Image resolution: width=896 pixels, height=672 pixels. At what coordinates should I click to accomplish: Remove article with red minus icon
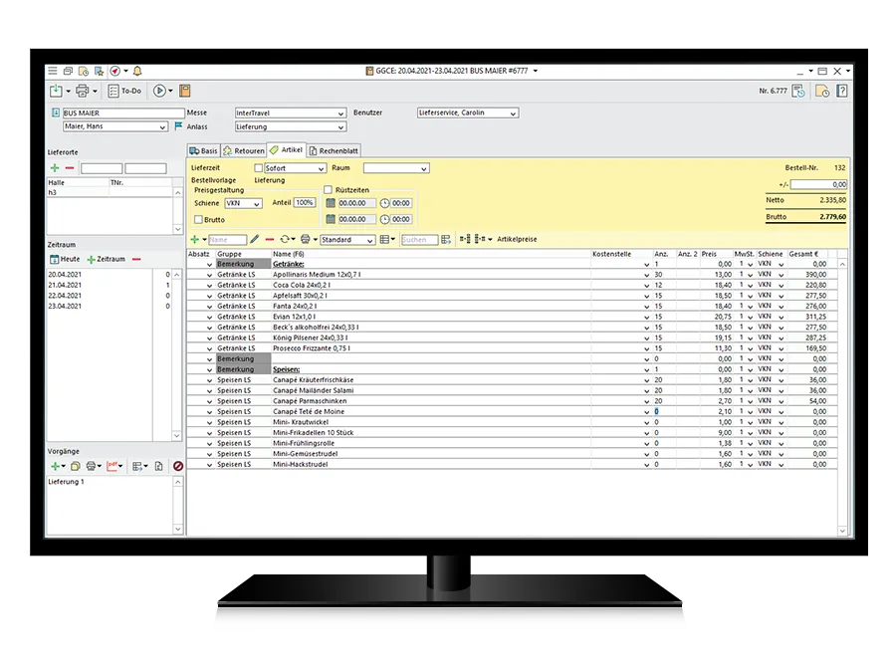(270, 240)
